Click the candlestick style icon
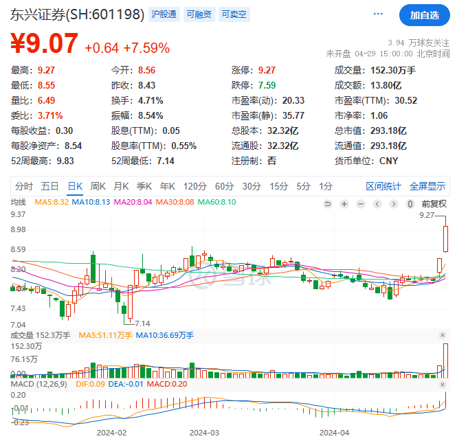 pyautogui.click(x=410, y=203)
